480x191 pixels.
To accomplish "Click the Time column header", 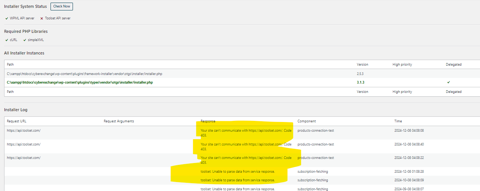I will coord(398,121).
